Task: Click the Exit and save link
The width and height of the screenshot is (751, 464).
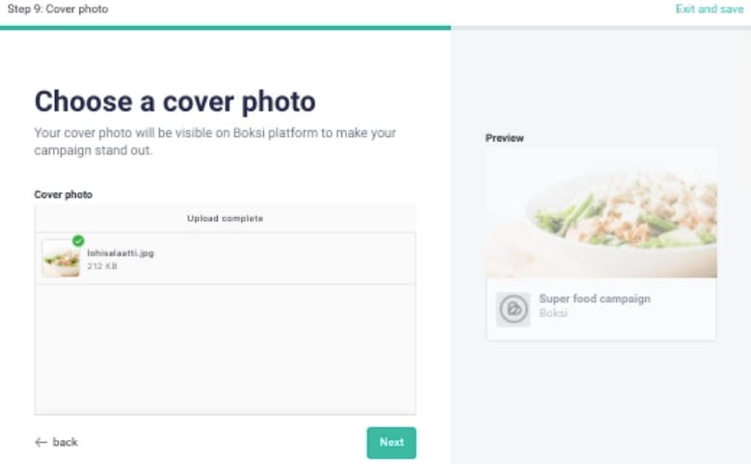Action: 709,9
